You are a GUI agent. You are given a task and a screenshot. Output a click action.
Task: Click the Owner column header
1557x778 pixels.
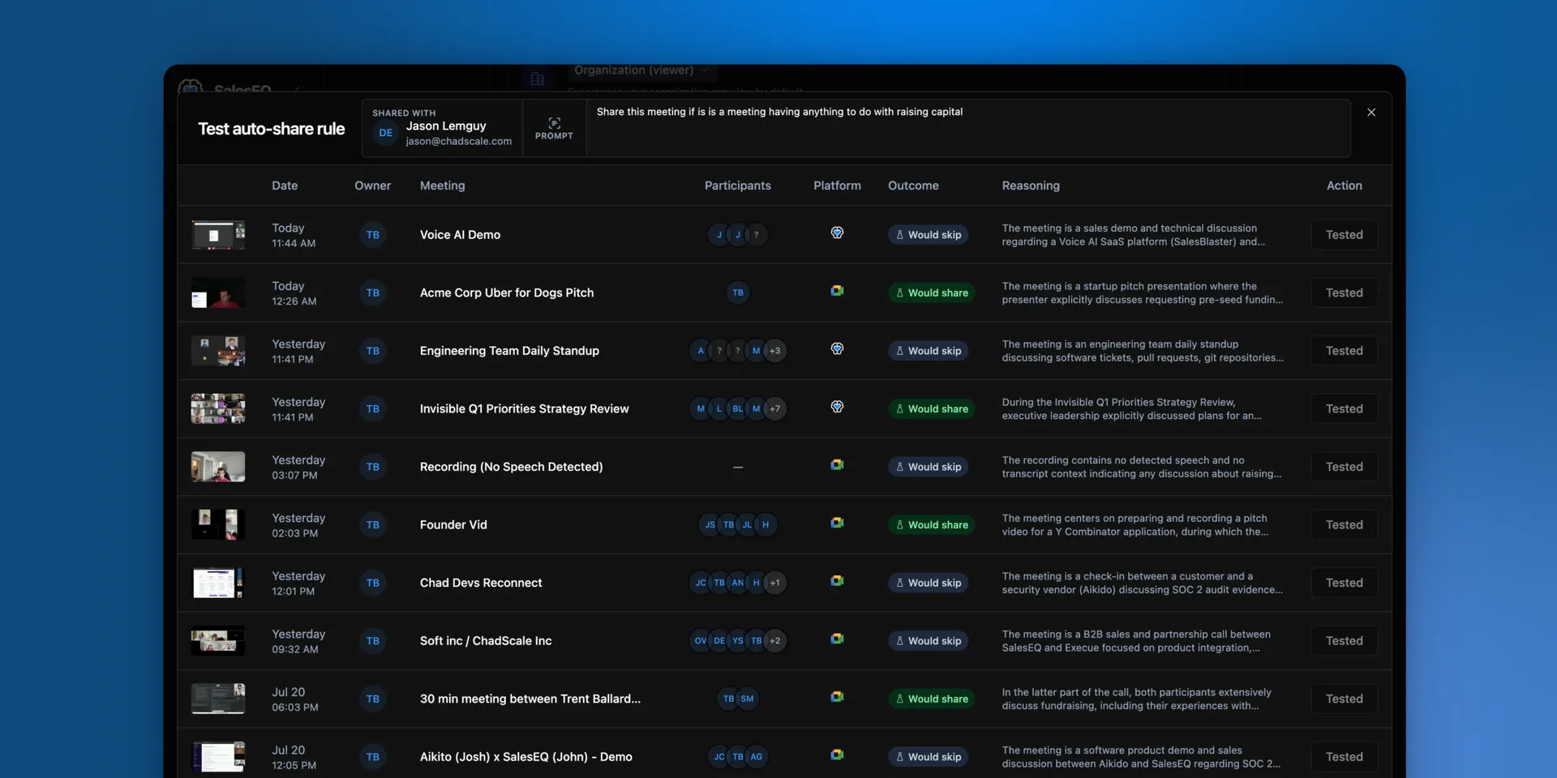click(x=372, y=186)
